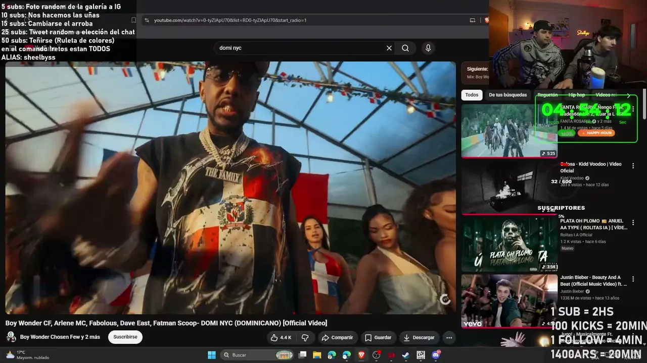Clear the YouTube search text with X
The width and height of the screenshot is (647, 363).
point(389,48)
